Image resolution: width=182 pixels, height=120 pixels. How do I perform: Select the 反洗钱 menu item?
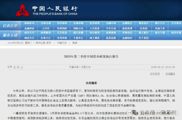pyautogui.click(x=144, y=28)
